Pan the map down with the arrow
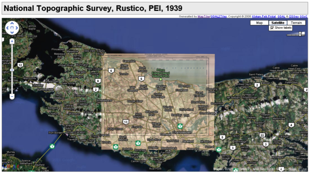The image size is (309, 173). click(x=12, y=33)
